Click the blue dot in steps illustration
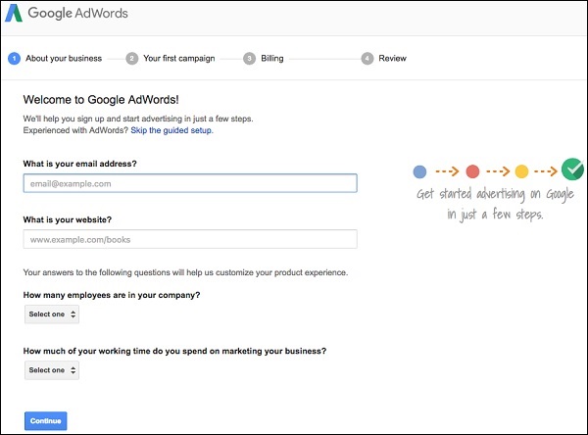 419,170
